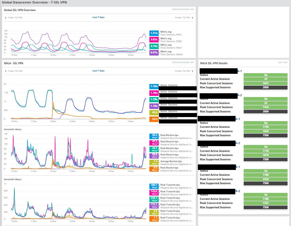This screenshot has height=226, width=291.
Task: Select the NALA SSL VPN Details heading
Action: click(214, 63)
